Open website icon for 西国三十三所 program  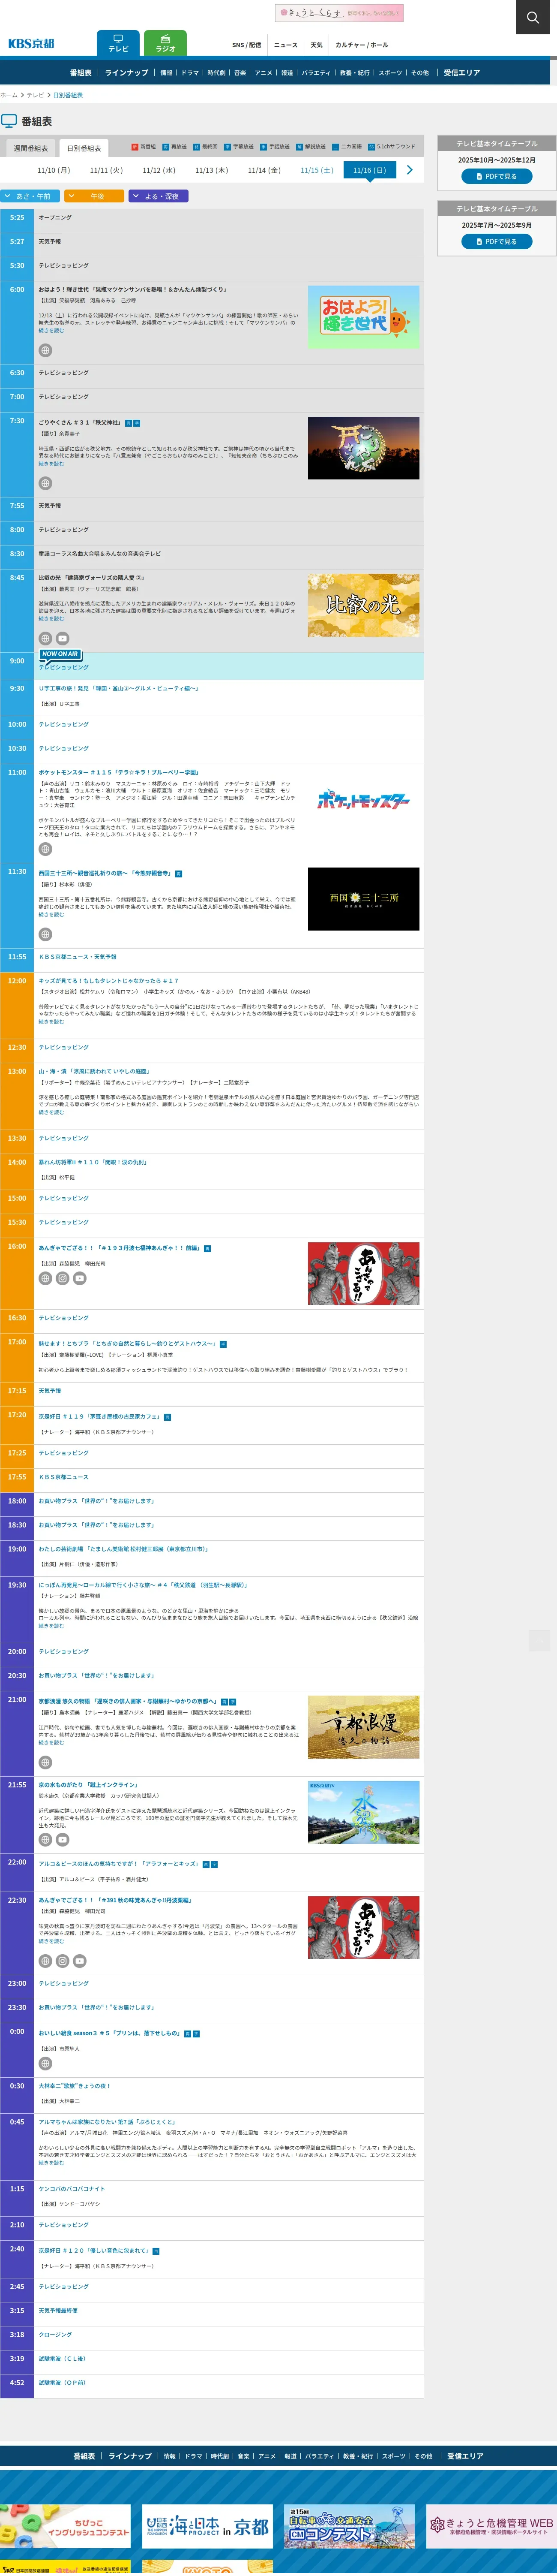[x=45, y=934]
